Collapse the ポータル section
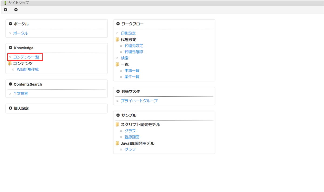Viewport: 324px width, 192px height. click(x=11, y=24)
